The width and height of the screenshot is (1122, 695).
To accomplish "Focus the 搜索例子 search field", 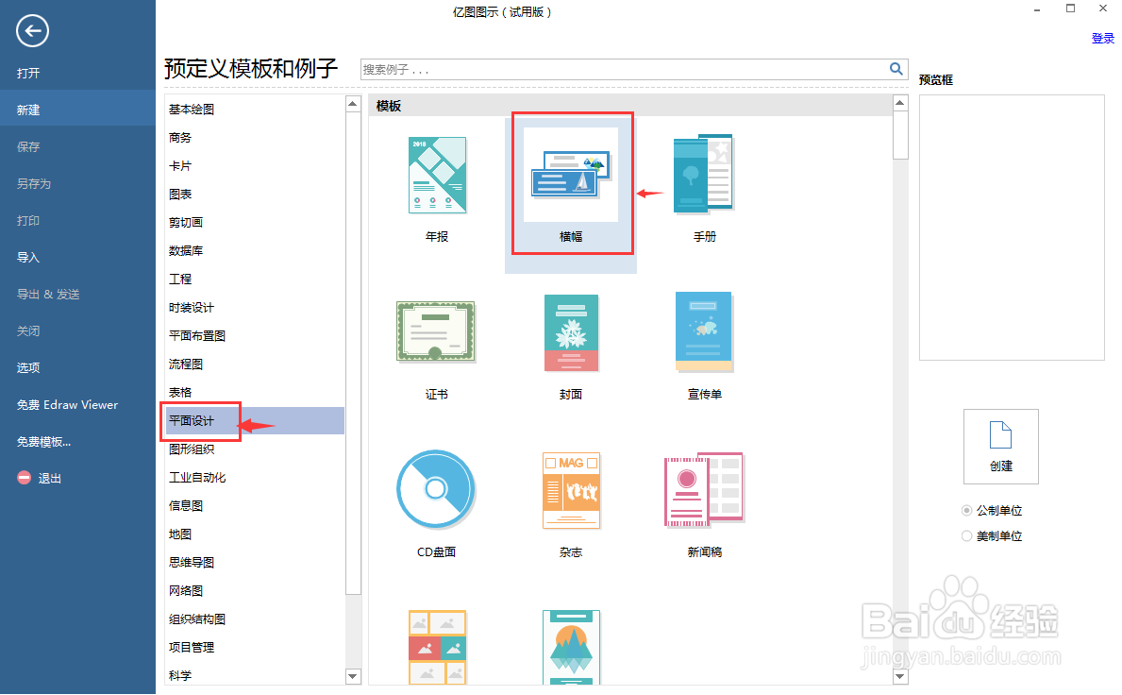I will pyautogui.click(x=623, y=70).
